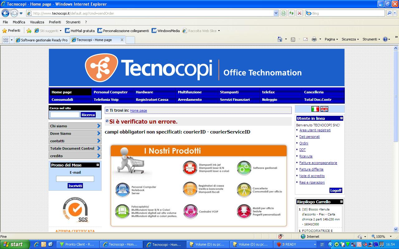Image resolution: width=399 pixels, height=249 pixels.
Task: Switch to Software gestionale Ready Pro tab
Action: tap(42, 40)
